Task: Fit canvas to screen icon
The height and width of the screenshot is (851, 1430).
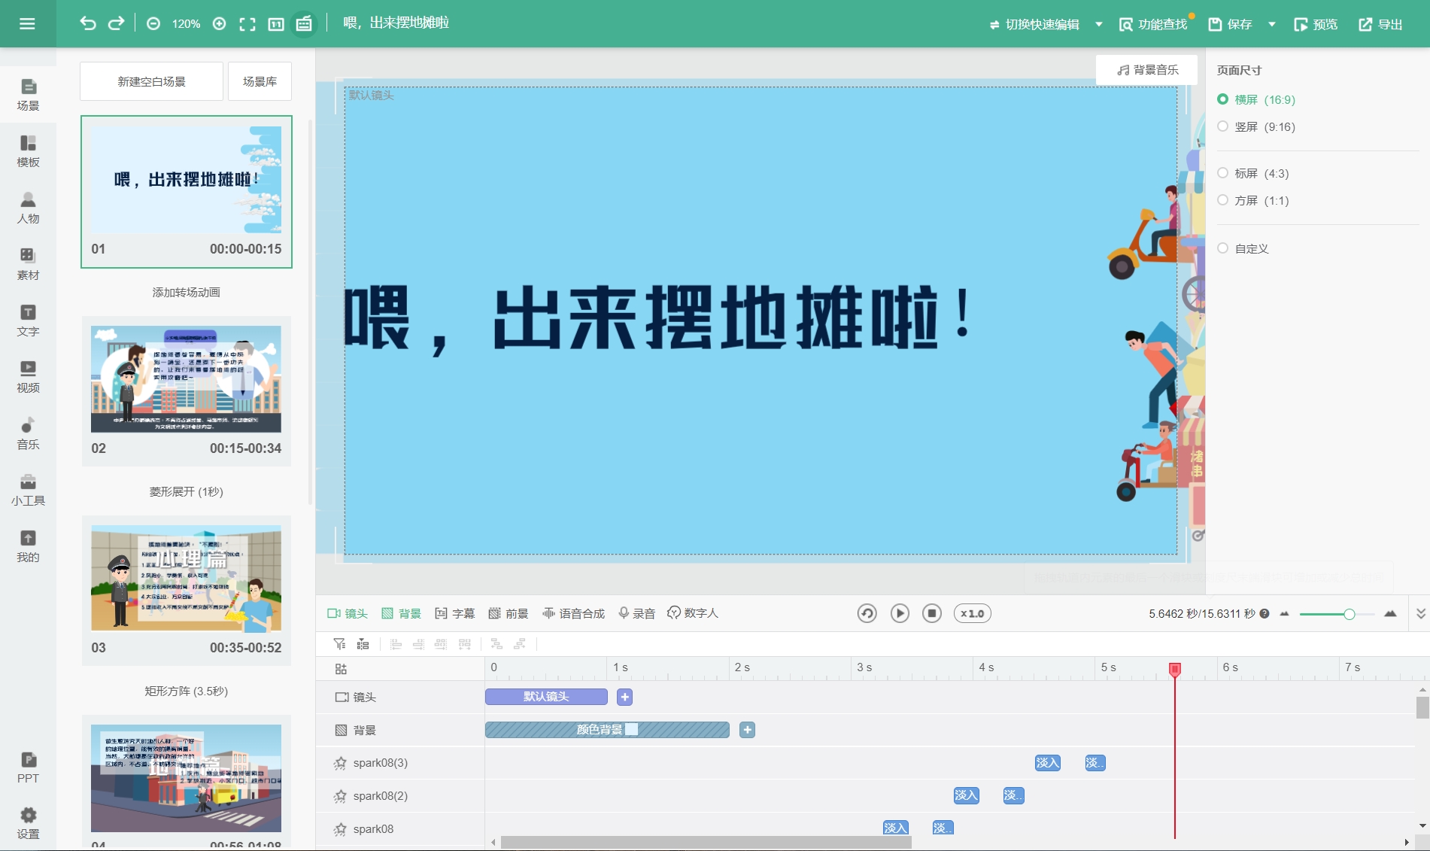Action: pyautogui.click(x=247, y=24)
